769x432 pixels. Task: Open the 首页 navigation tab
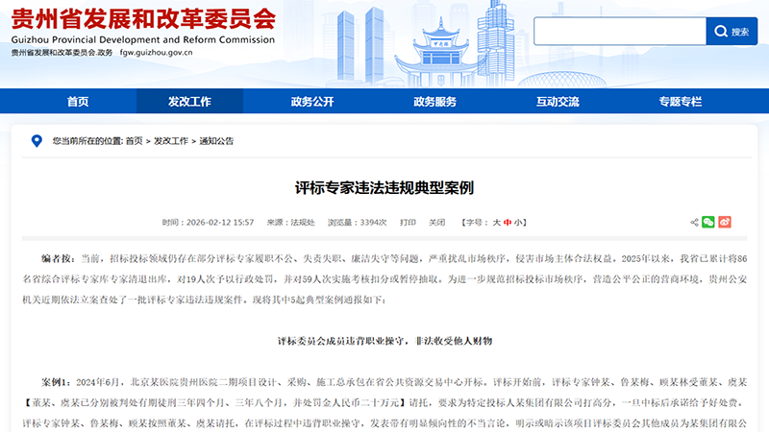[x=78, y=102]
